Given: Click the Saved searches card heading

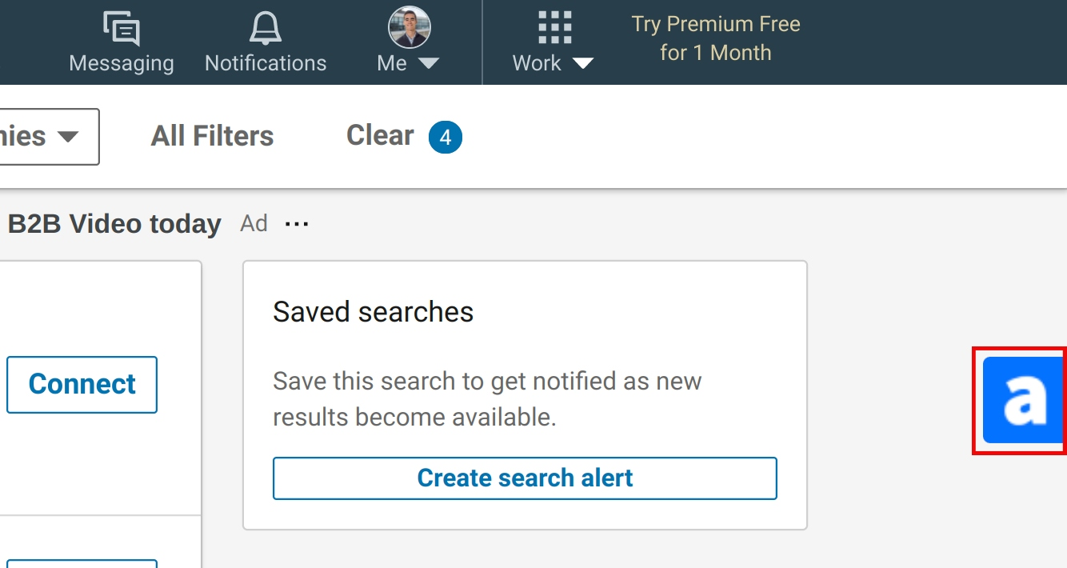Looking at the screenshot, I should point(374,311).
